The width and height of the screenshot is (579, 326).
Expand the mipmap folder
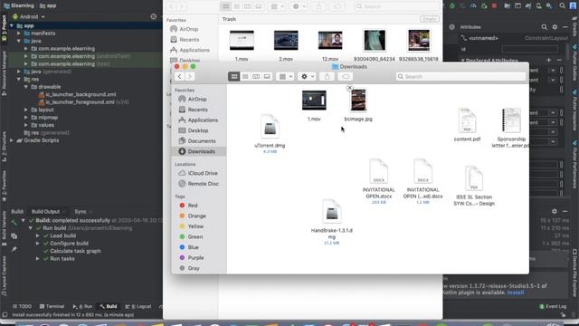26,118
